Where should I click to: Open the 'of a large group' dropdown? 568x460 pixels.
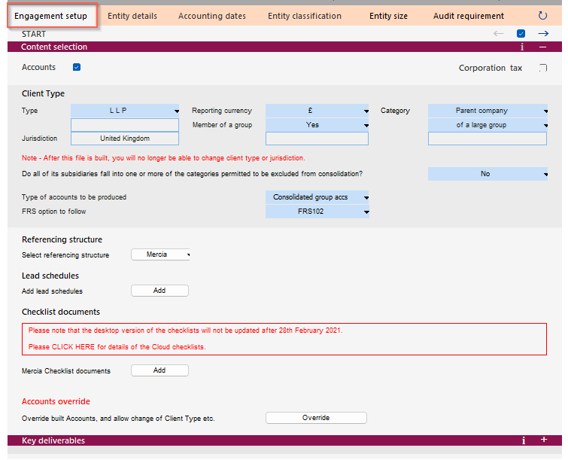point(488,125)
